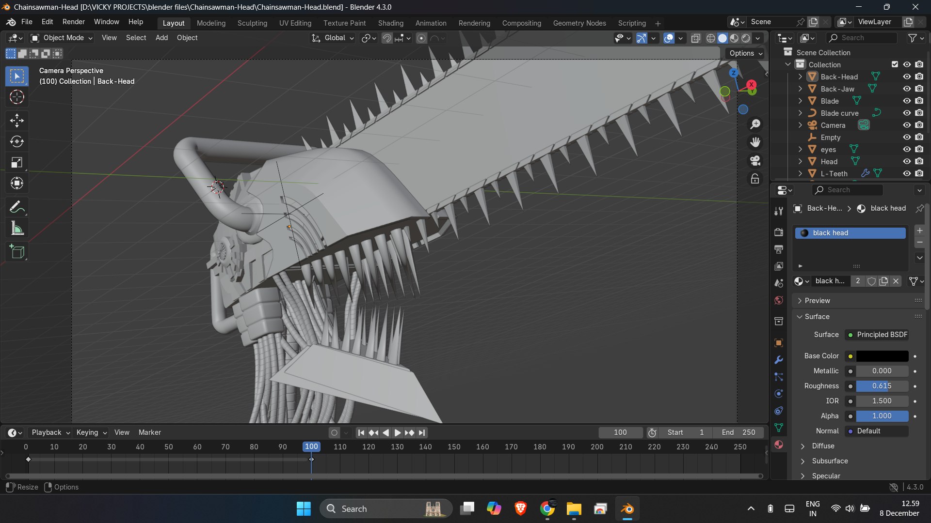Adjust the Roughness slider

point(882,386)
